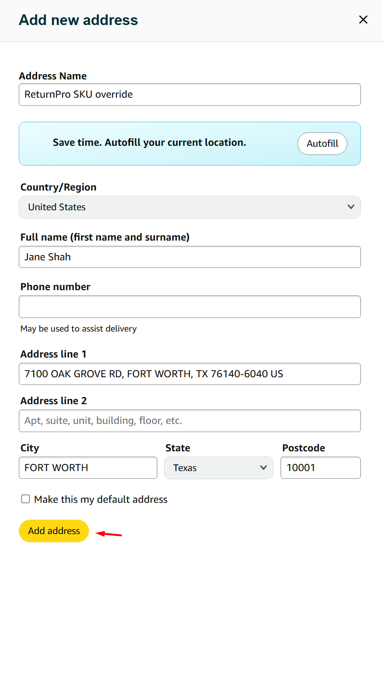
Task: Click the "Add new address" heading
Action: pyautogui.click(x=78, y=20)
